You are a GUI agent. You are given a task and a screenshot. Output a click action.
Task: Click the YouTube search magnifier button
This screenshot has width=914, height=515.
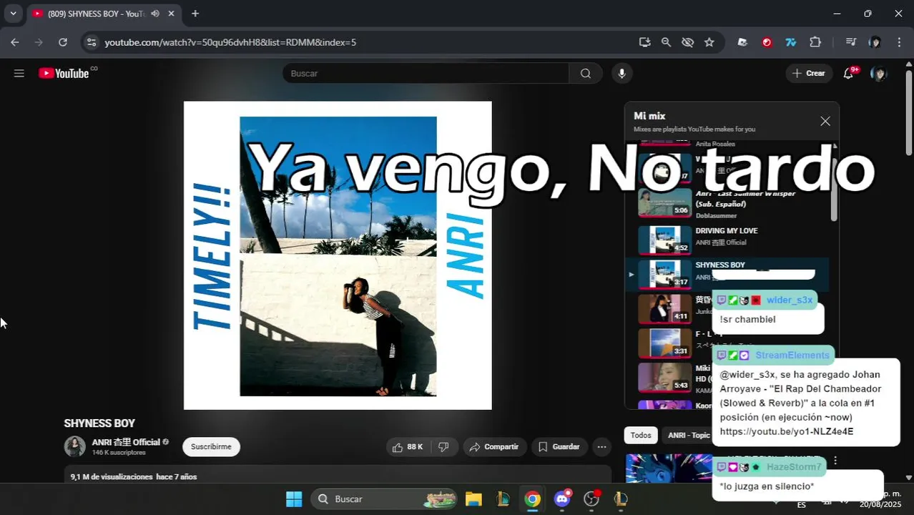586,73
